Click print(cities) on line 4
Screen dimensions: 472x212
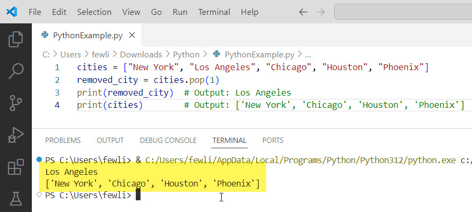coord(110,105)
